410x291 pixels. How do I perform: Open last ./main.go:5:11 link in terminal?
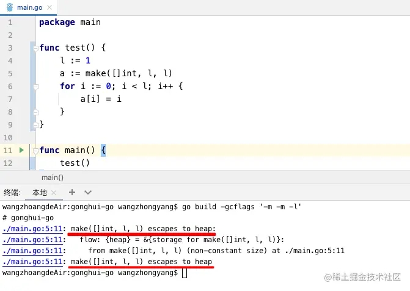(32, 262)
